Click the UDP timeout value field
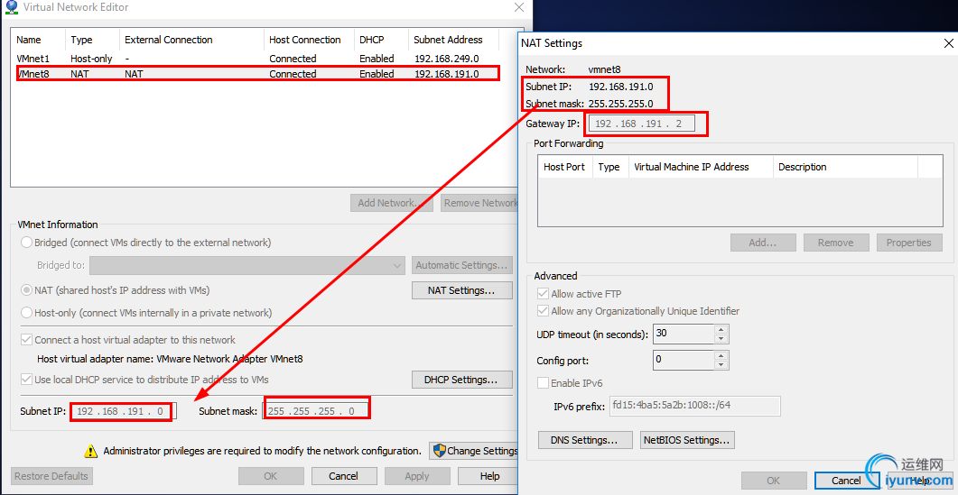Screen dimensions: 958x495 (x=684, y=334)
